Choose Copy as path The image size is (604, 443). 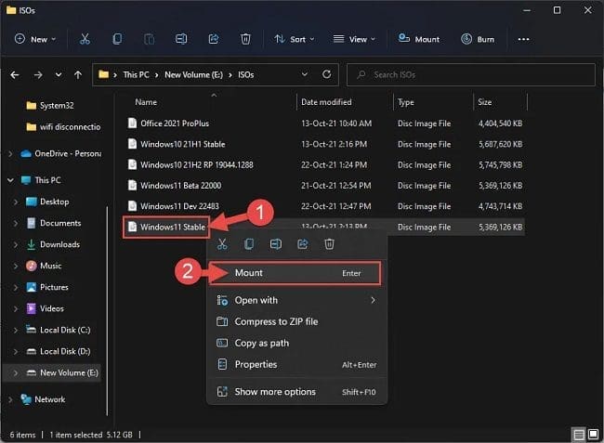pyautogui.click(x=296, y=343)
